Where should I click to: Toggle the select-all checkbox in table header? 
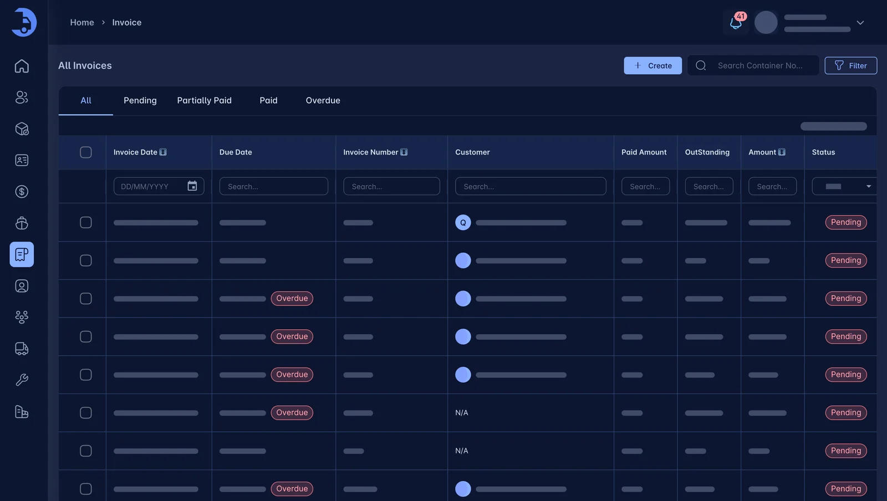point(86,152)
